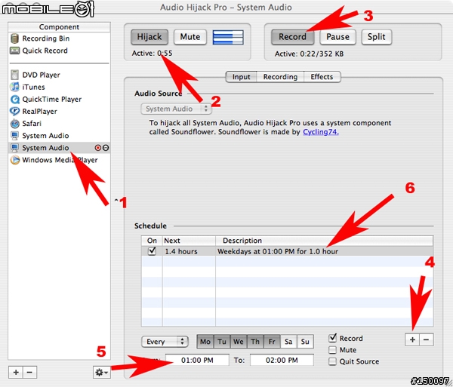
Task: Select the Recording Bin icon
Action: click(x=14, y=38)
